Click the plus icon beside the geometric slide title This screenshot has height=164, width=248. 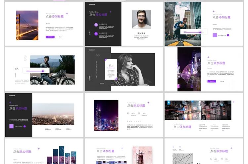click(231, 148)
